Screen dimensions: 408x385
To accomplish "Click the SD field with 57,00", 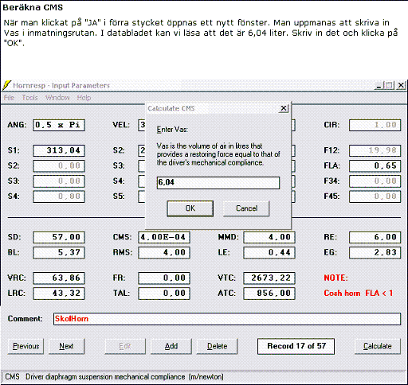I will pyautogui.click(x=59, y=237).
